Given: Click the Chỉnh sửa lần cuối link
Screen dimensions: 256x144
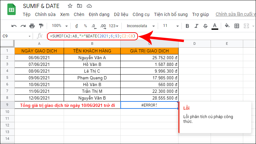Looking at the screenshot, I should (x=236, y=14).
